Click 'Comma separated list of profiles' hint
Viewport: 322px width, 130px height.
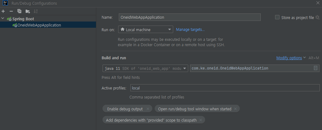(x=157, y=97)
